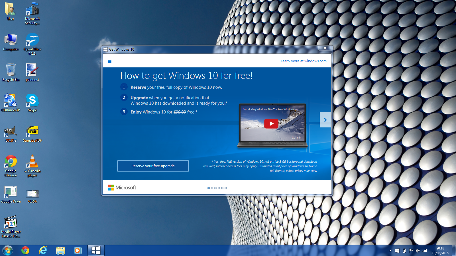Select Microsoft Security desktop shortcut
The height and width of the screenshot is (256, 456).
tap(32, 13)
